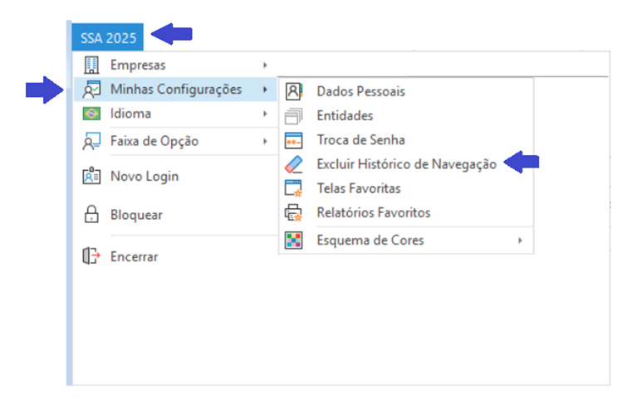Choose Telas Favoritas from submenu
632x403 pixels.
click(x=358, y=188)
